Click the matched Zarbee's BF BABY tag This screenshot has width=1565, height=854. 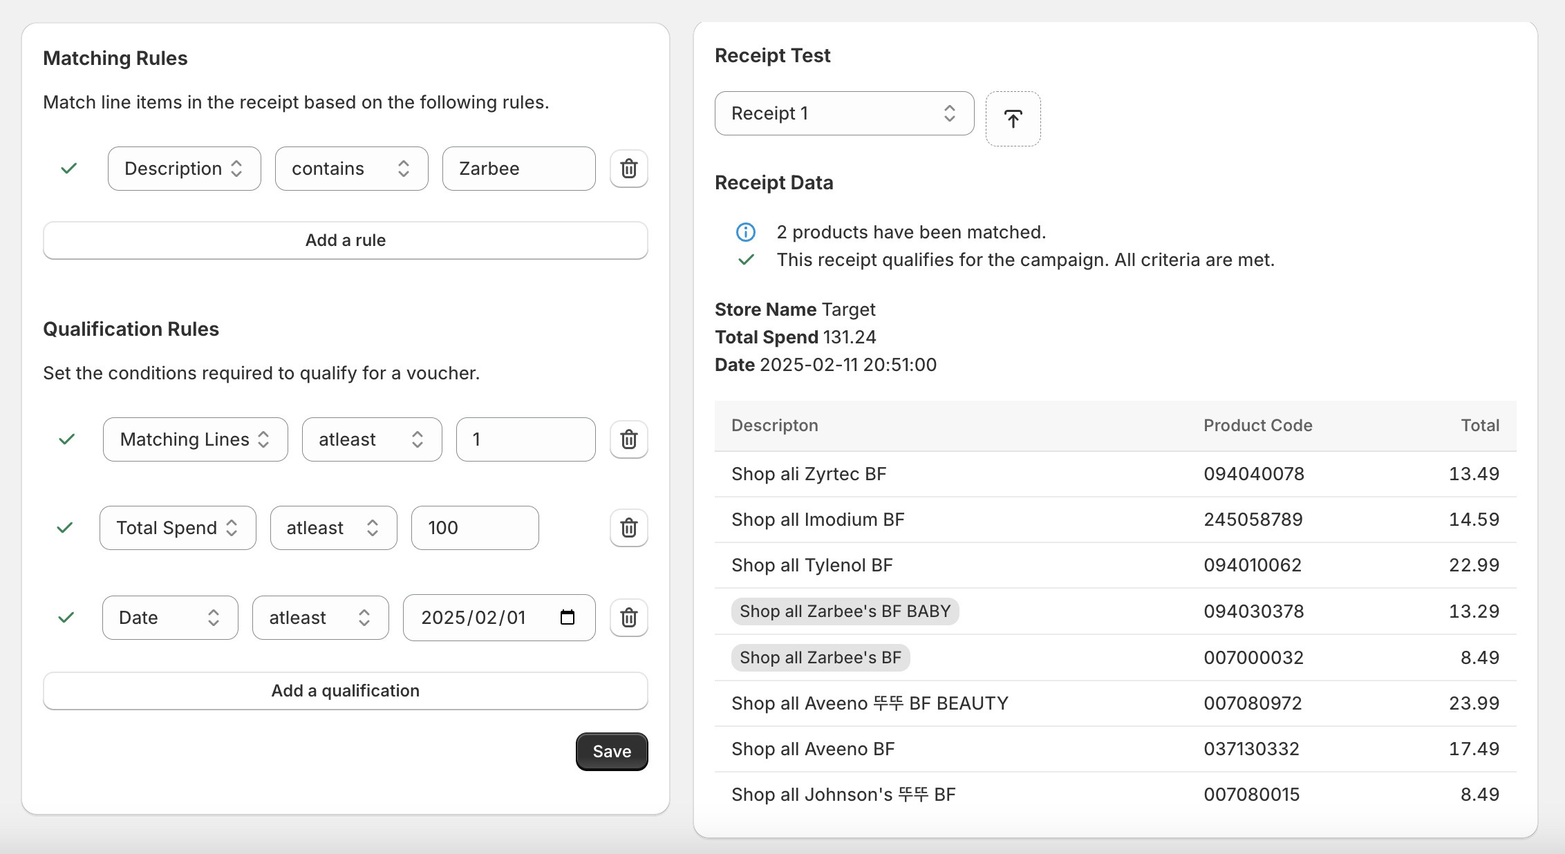tap(845, 611)
